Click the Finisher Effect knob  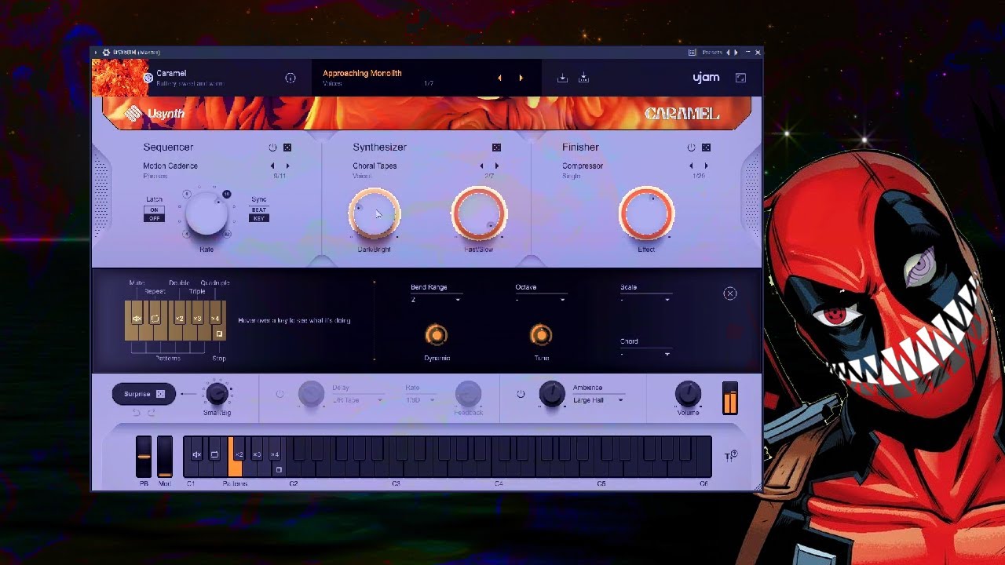pos(646,213)
